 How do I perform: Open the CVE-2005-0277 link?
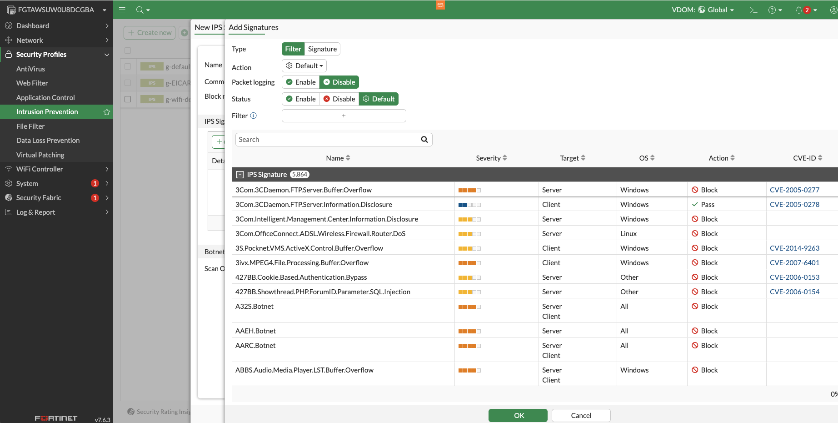coord(794,190)
